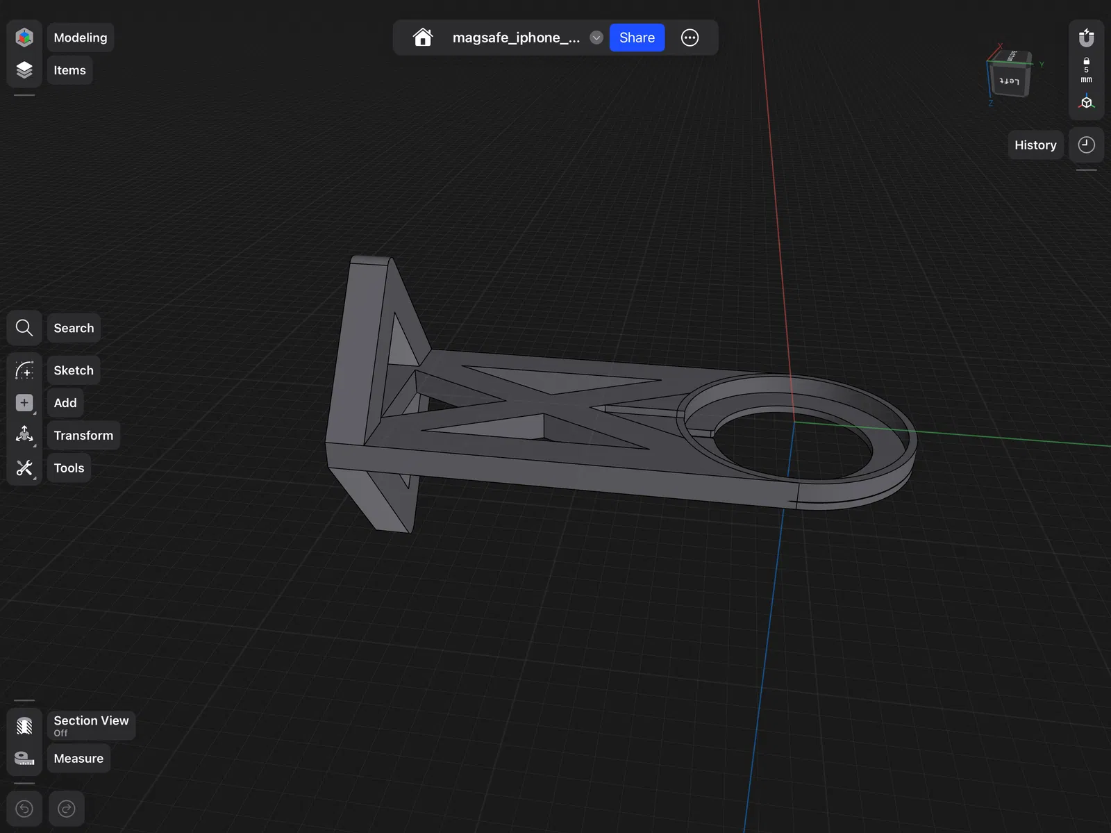Image resolution: width=1111 pixels, height=833 pixels.
Task: Go to home screen via house icon
Action: 423,38
